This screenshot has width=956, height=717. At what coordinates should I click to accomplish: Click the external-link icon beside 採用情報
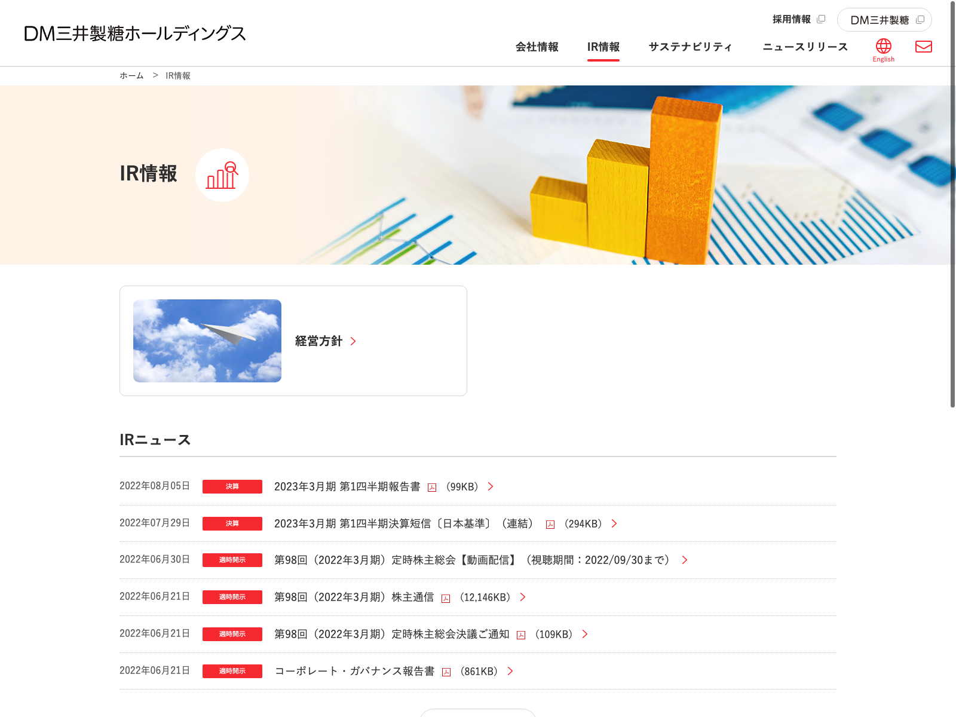tap(821, 19)
